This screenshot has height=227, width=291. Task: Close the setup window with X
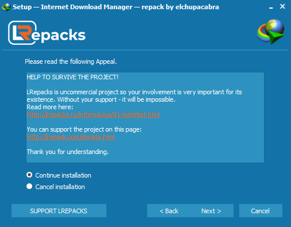(x=282, y=6)
